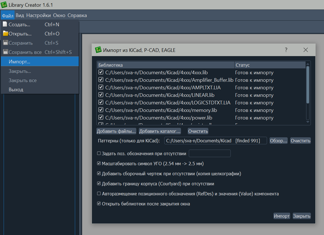
Task: Choose Выход from the File menu
Action: pos(16,90)
